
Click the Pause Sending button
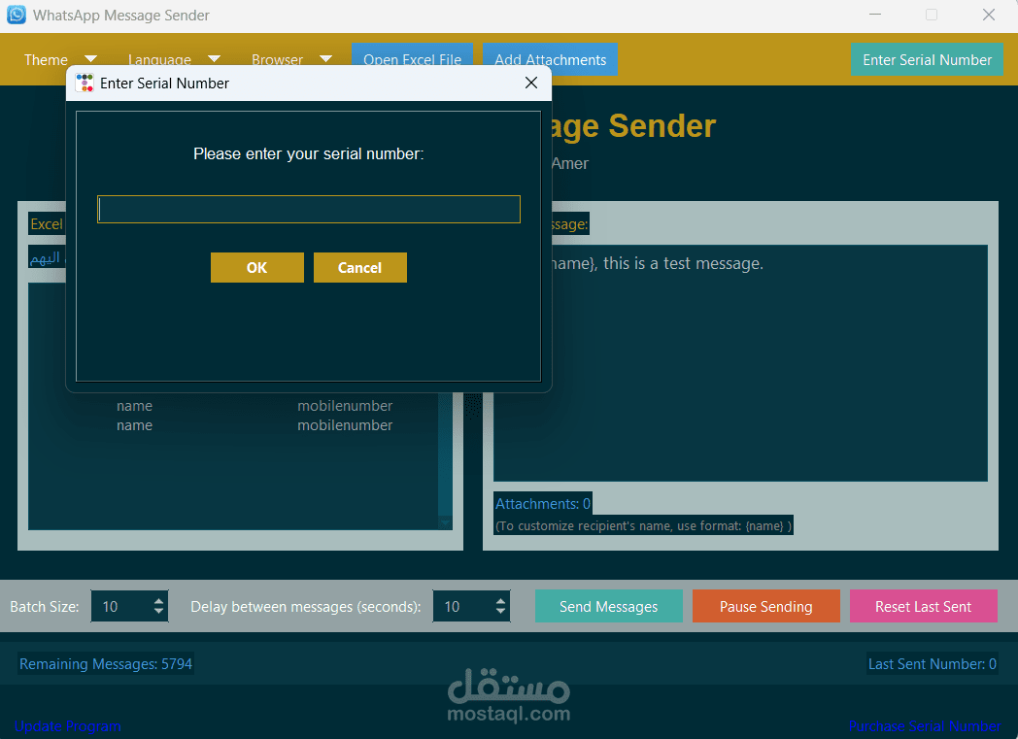point(766,606)
